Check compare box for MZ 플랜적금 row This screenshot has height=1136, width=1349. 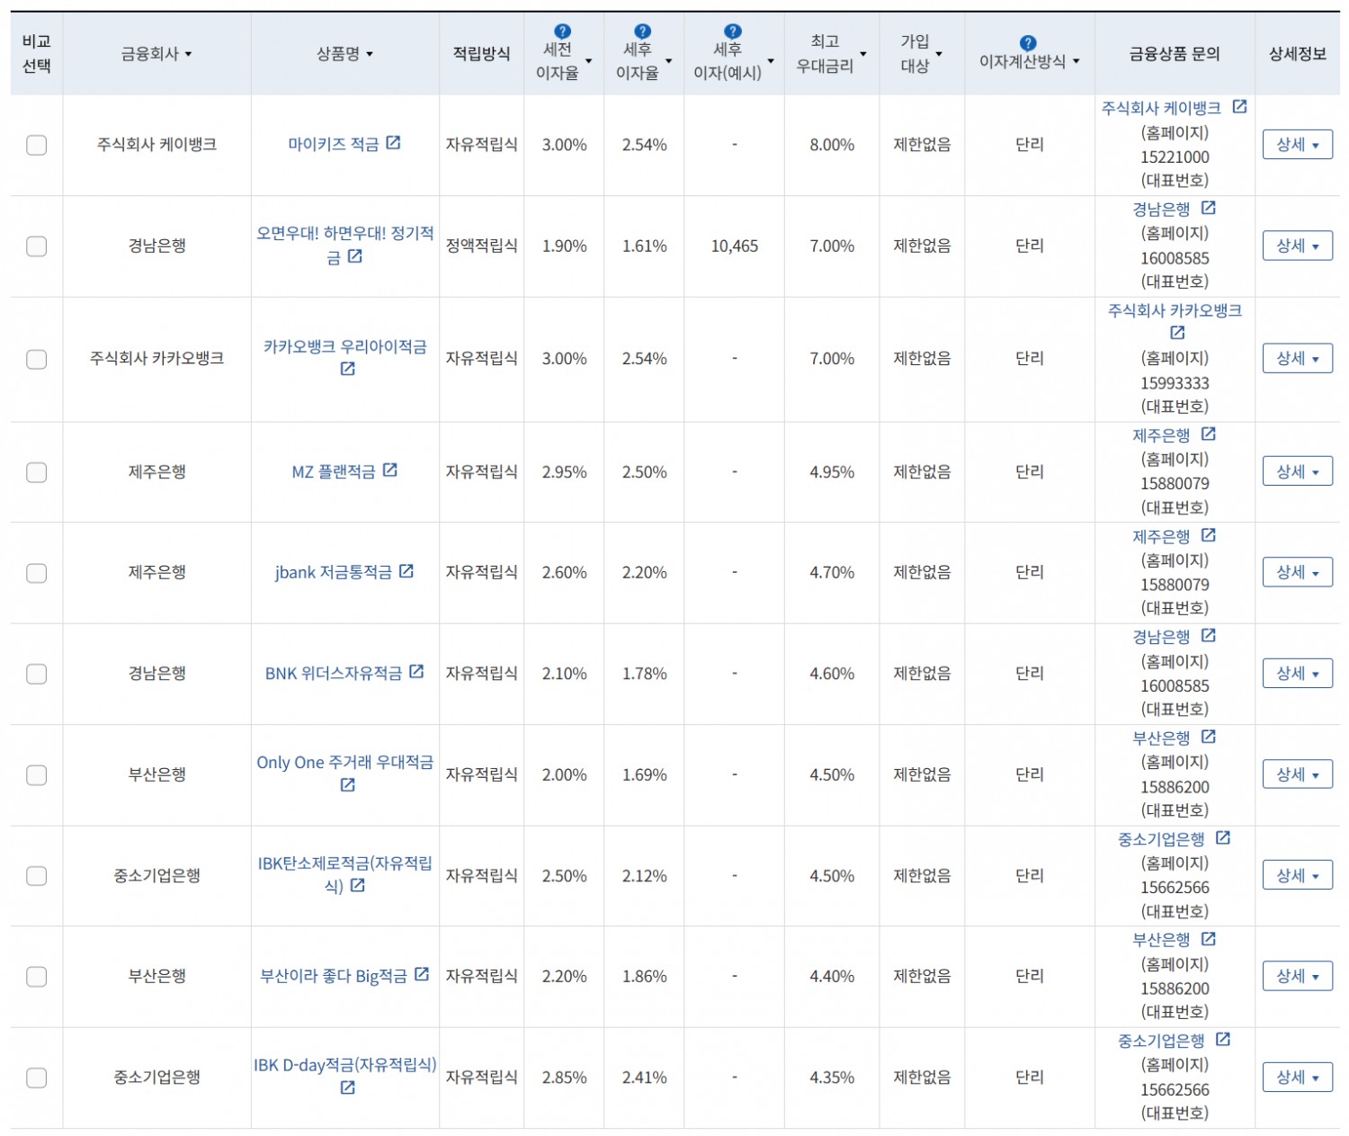(x=37, y=472)
